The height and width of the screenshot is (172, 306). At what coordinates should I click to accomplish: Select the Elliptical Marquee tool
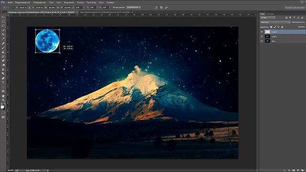pyautogui.click(x=3, y=21)
